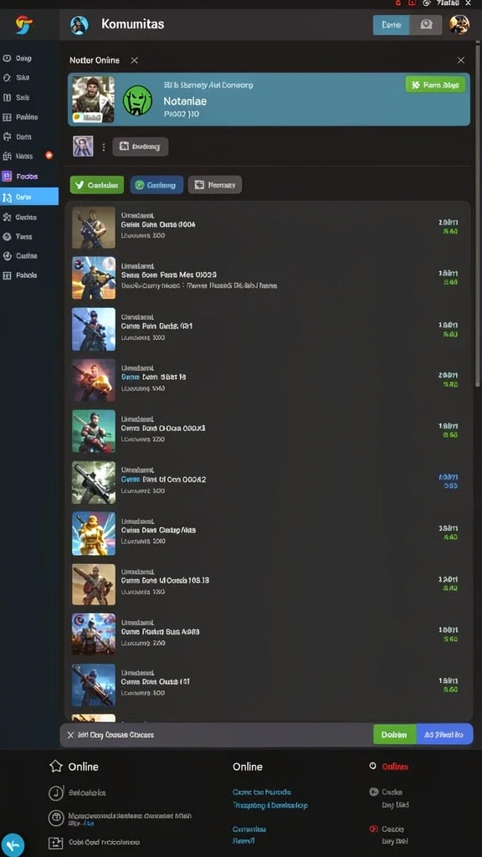Open the game thumbnail showing a large rifle
The image size is (482, 857).
(94, 483)
